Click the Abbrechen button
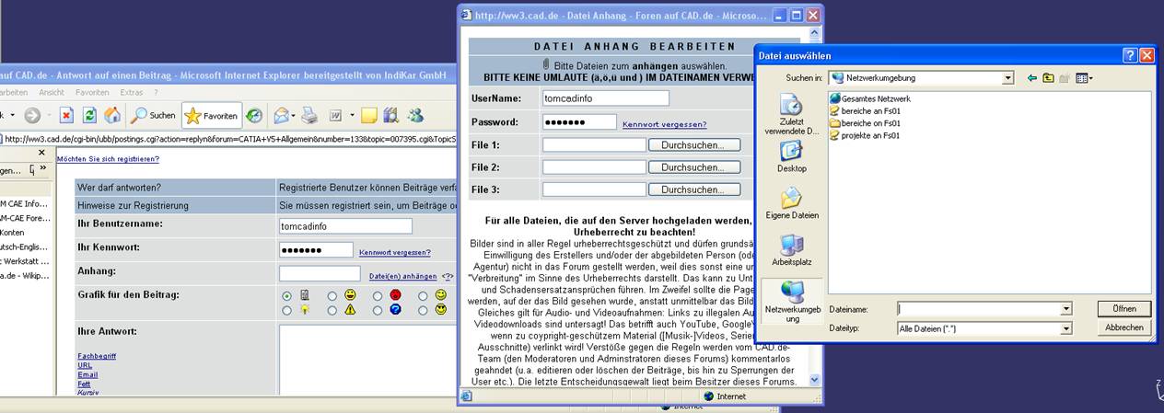Screen dimensions: 1164x413 [x=1123, y=327]
